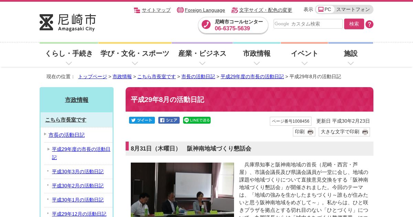Click the call center phone icon
413x217 pixels.
pos(206,24)
